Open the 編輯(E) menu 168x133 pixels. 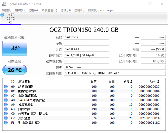coord(20,10)
